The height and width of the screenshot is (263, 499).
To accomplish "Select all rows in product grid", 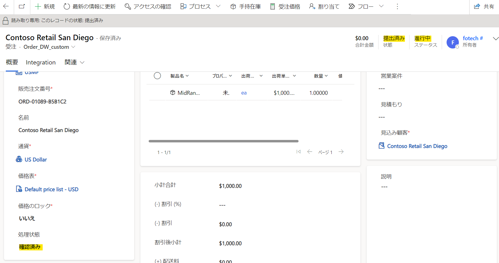I will [x=157, y=76].
